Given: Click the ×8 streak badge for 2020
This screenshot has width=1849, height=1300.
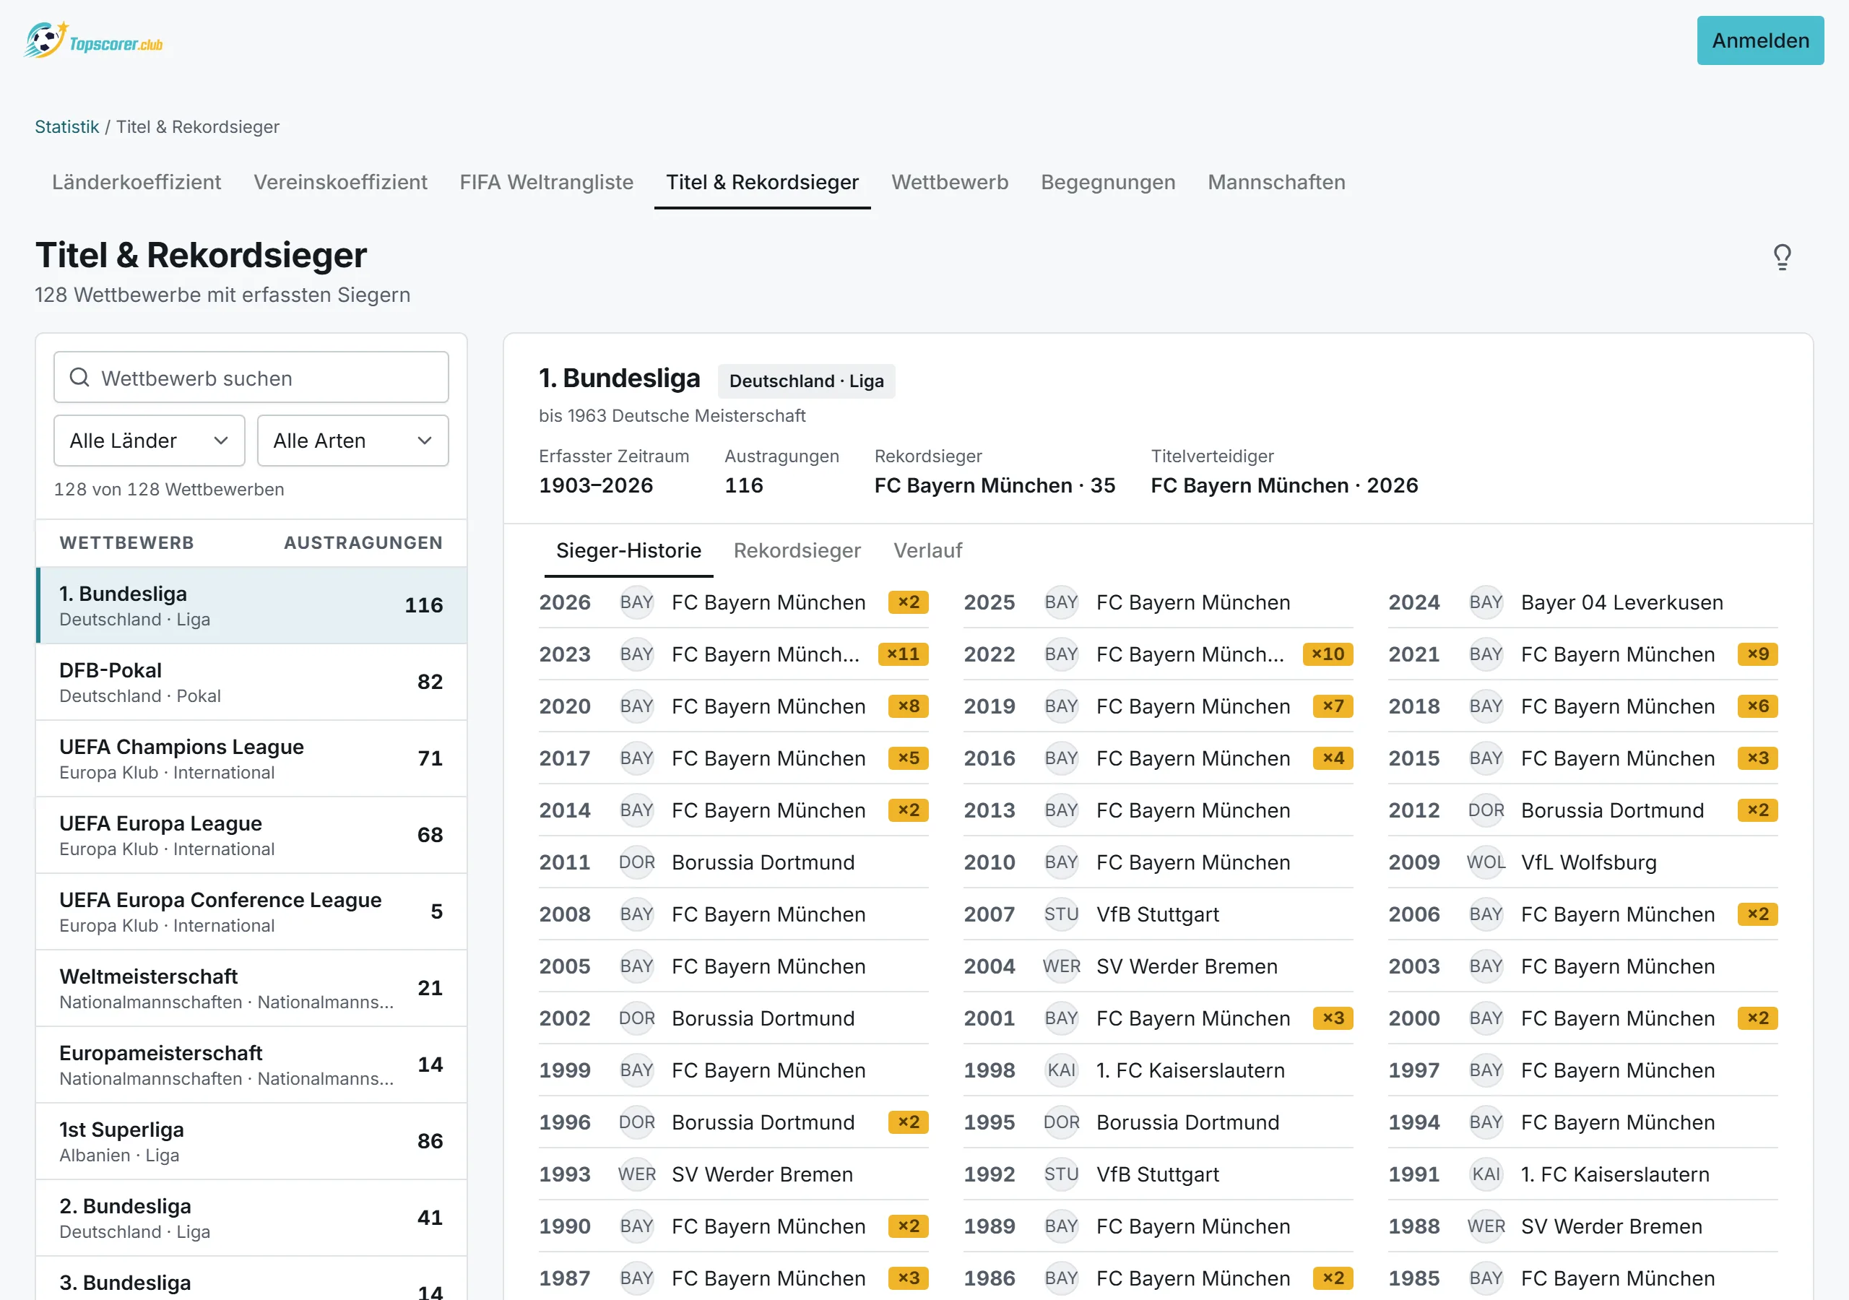Looking at the screenshot, I should click(909, 706).
